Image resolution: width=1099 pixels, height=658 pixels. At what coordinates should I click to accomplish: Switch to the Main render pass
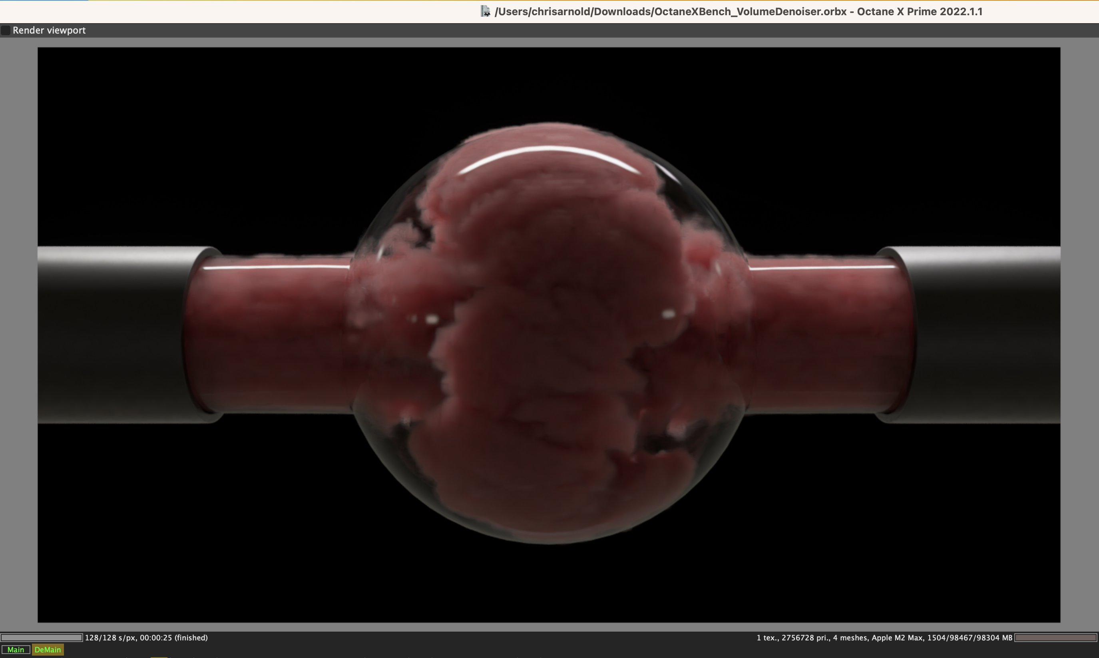click(x=16, y=650)
